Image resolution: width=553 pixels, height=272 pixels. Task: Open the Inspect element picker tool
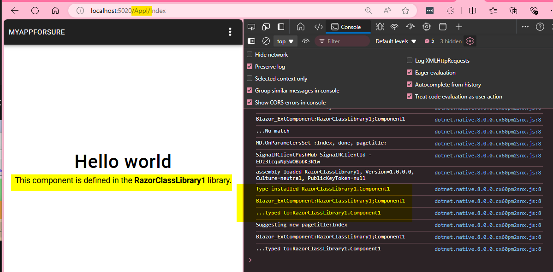pos(251,27)
